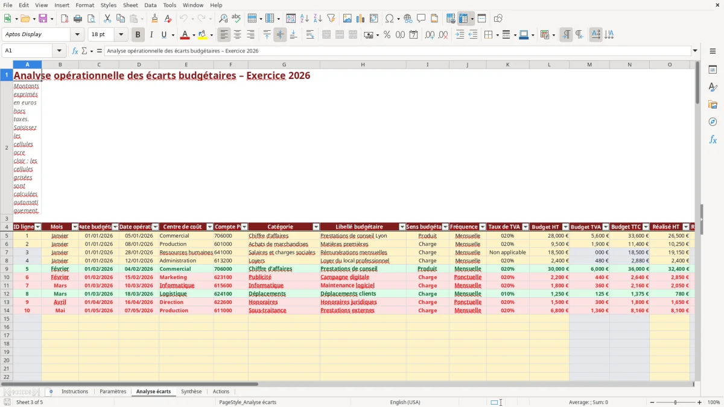Switch to the Instructions sheet tab
Screen dimensions: 724x407
[75, 392]
